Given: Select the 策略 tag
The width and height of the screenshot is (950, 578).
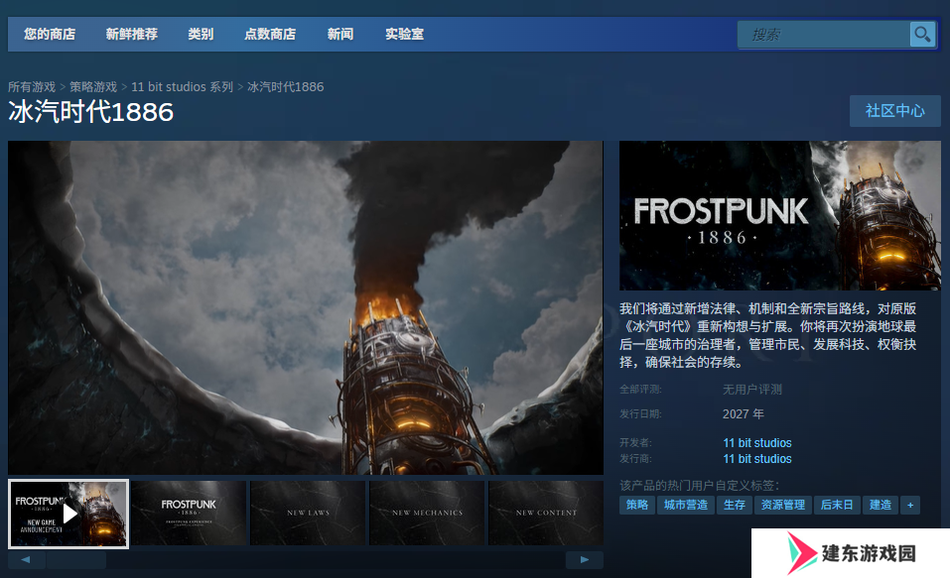Looking at the screenshot, I should point(636,505).
